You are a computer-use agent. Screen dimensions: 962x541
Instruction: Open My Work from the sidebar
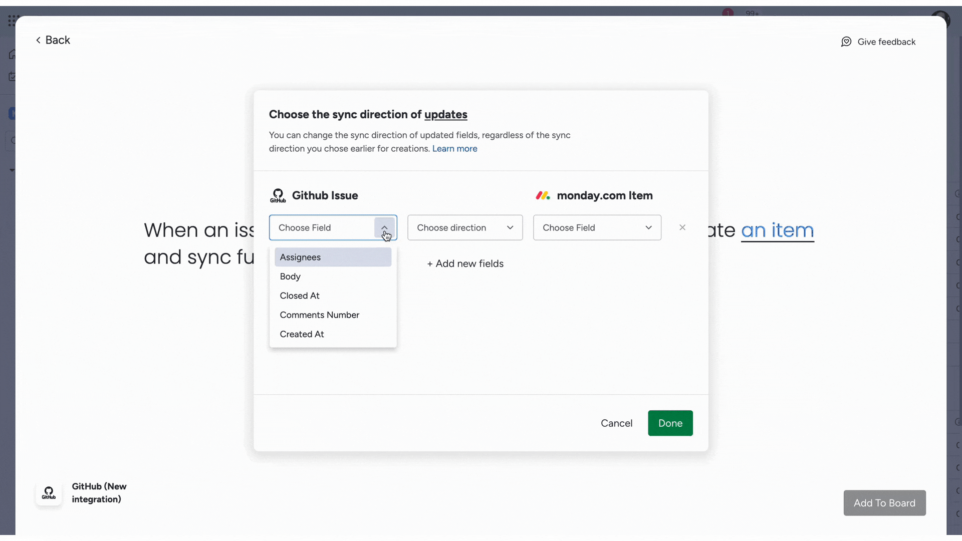click(12, 77)
